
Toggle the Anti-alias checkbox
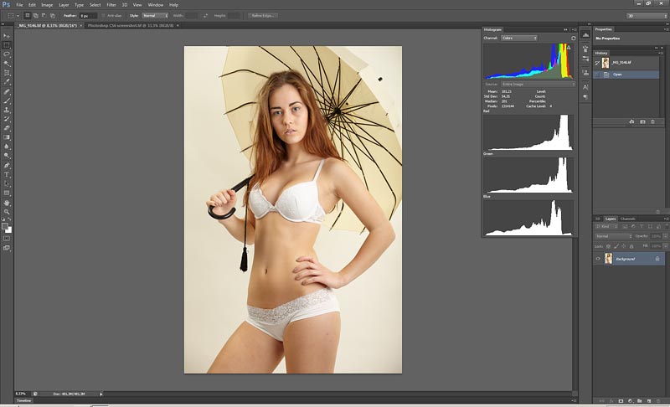pos(104,15)
